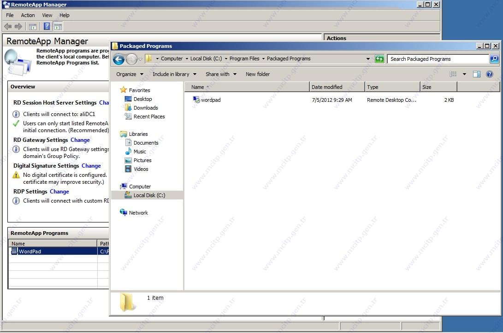The width and height of the screenshot is (503, 333).
Task: Click Change your view icon
Action: pos(453,74)
